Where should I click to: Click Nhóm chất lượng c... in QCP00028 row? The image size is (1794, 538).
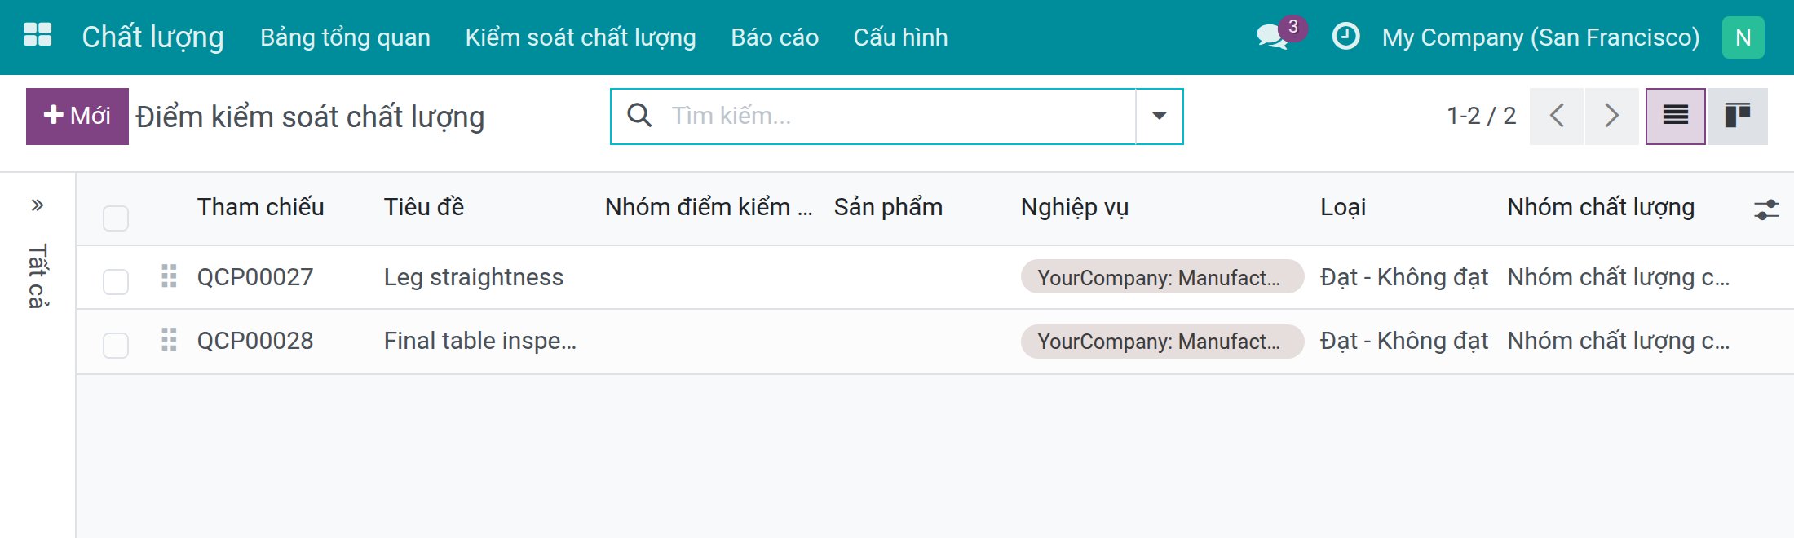pyautogui.click(x=1618, y=341)
